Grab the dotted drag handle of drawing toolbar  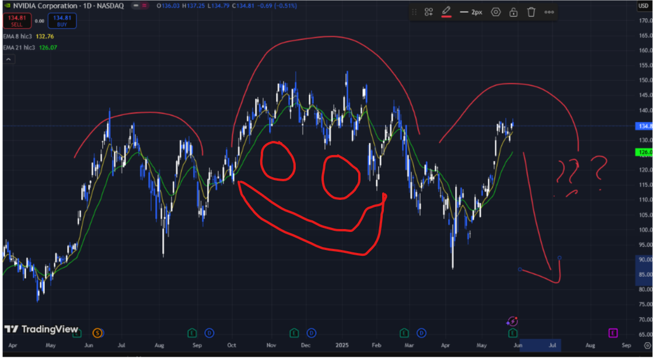[x=414, y=12]
